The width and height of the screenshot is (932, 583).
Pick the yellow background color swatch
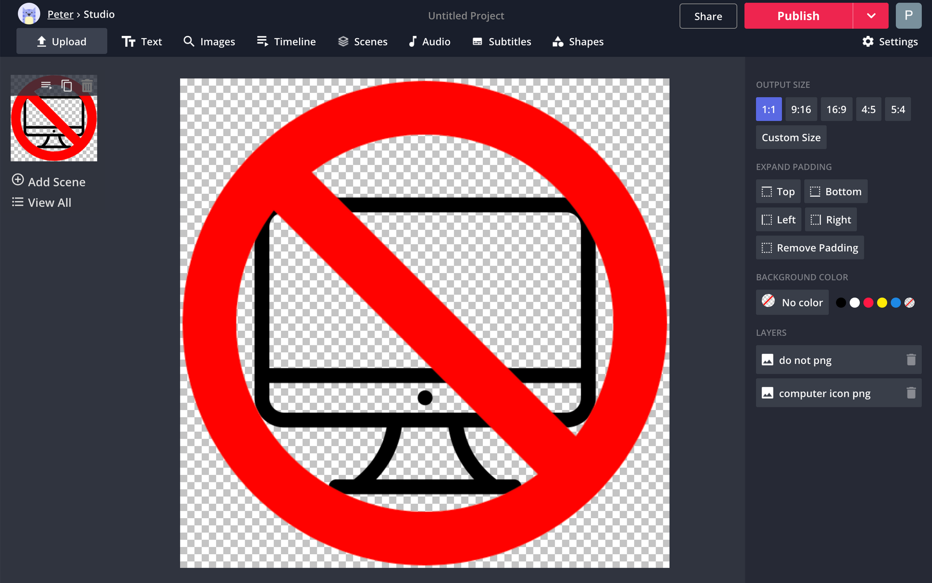pyautogui.click(x=882, y=303)
